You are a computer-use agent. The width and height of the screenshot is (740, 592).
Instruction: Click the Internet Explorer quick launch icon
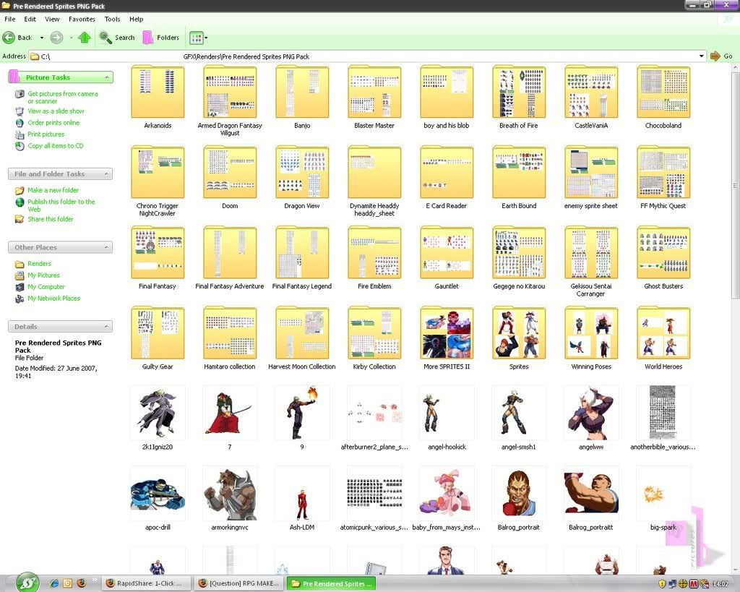point(54,583)
